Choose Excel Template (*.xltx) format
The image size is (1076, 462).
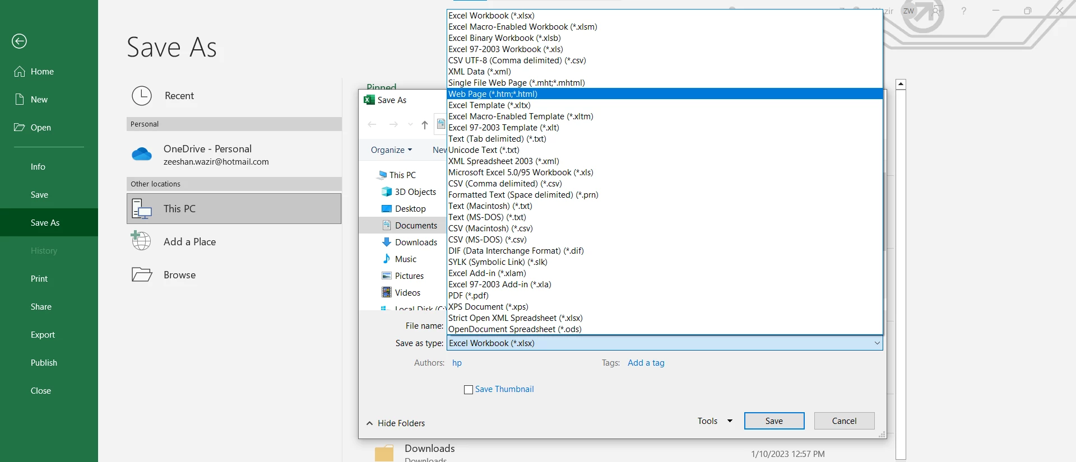pyautogui.click(x=665, y=105)
